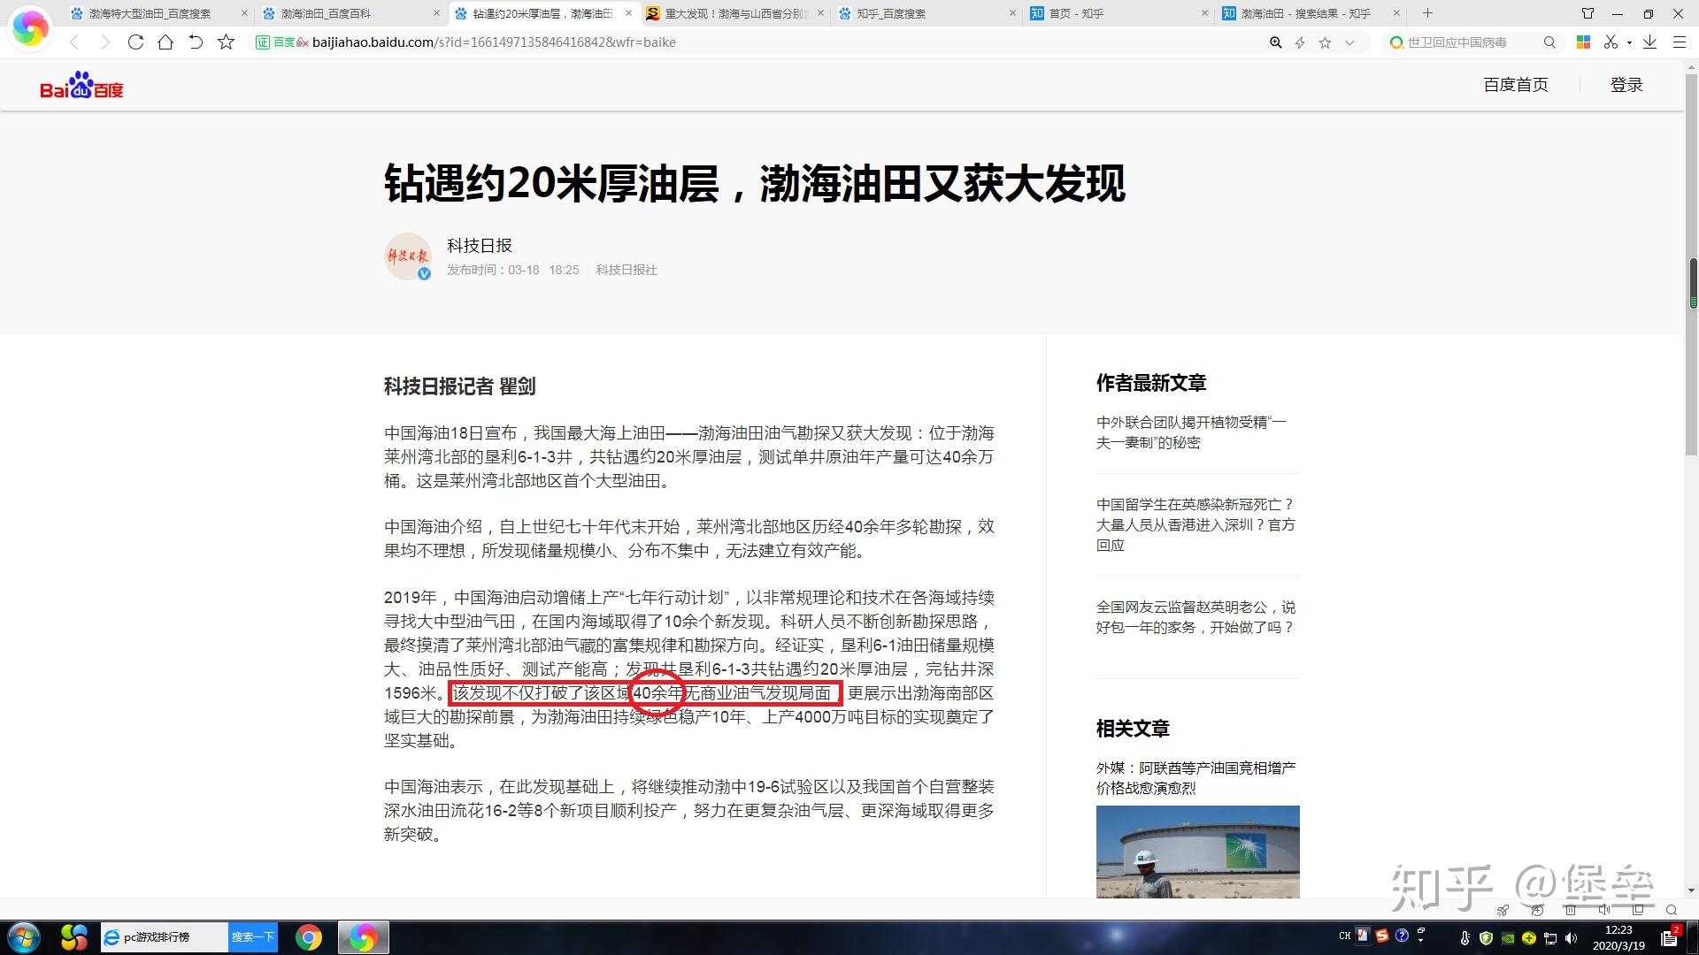The width and height of the screenshot is (1699, 955).
Task: Click the 登录 login link
Action: [1626, 85]
